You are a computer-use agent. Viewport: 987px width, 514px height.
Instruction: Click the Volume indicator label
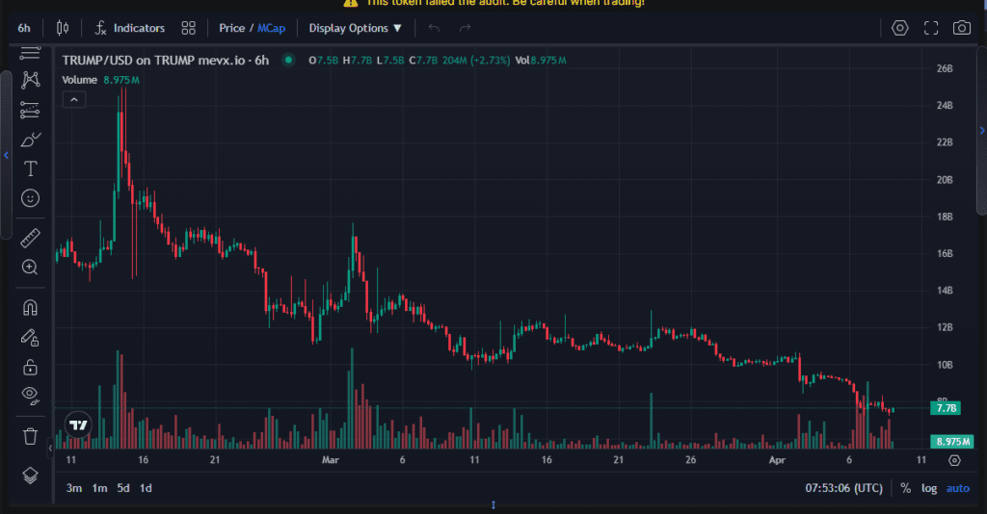click(79, 80)
